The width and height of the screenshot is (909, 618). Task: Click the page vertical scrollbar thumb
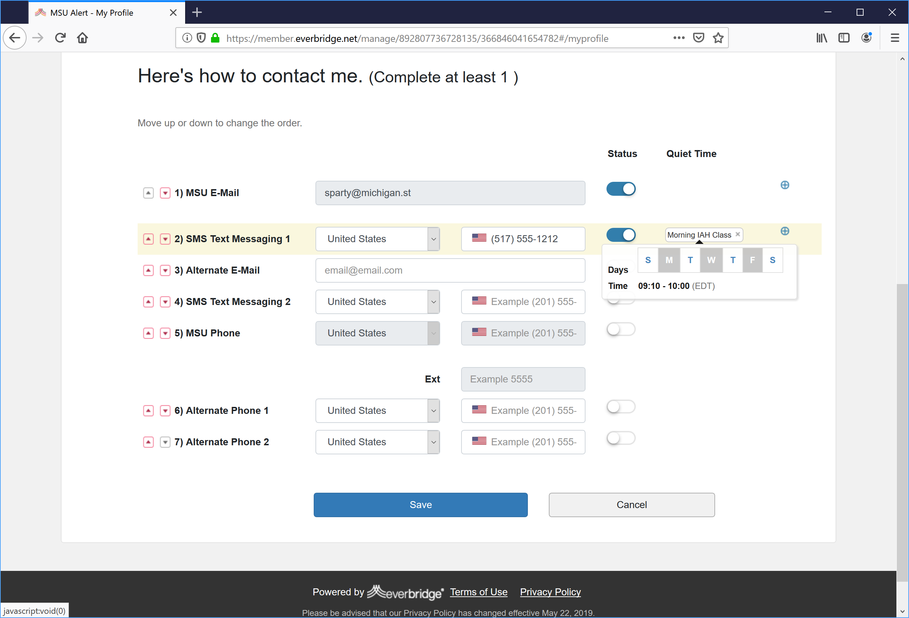tap(902, 432)
